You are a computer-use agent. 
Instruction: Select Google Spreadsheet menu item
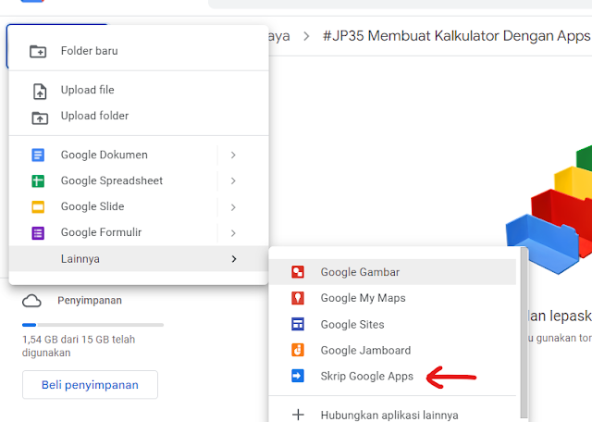pyautogui.click(x=139, y=181)
